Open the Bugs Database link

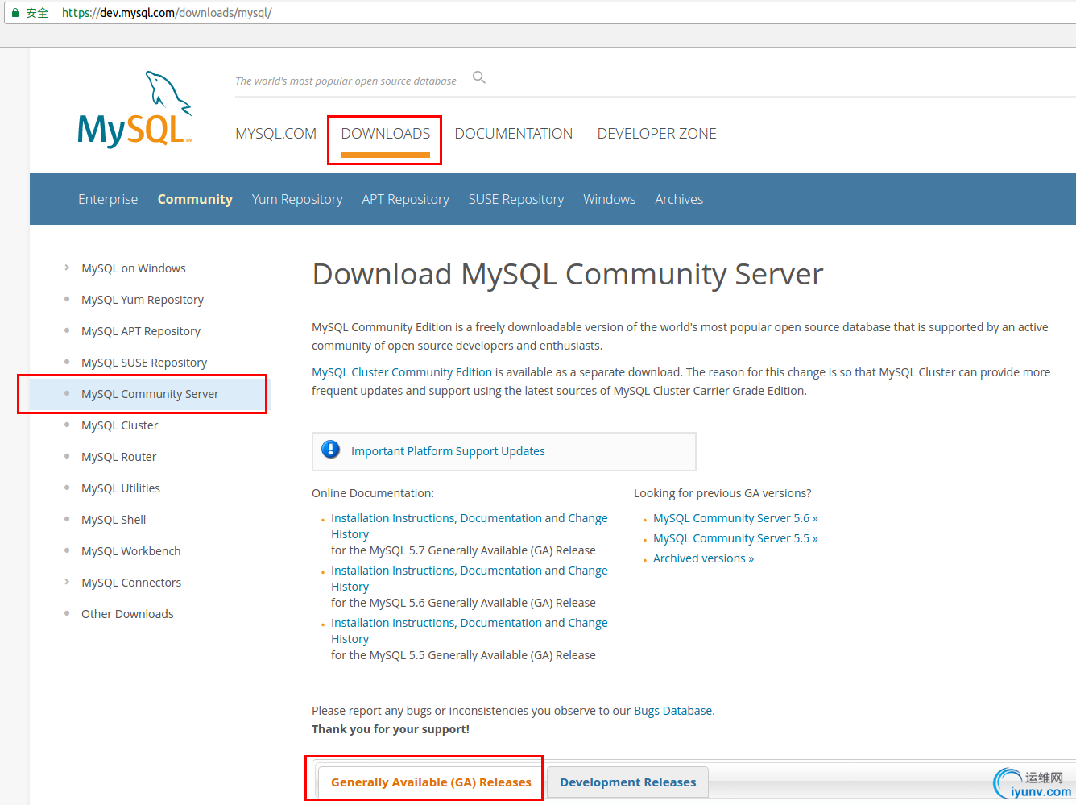pos(672,711)
